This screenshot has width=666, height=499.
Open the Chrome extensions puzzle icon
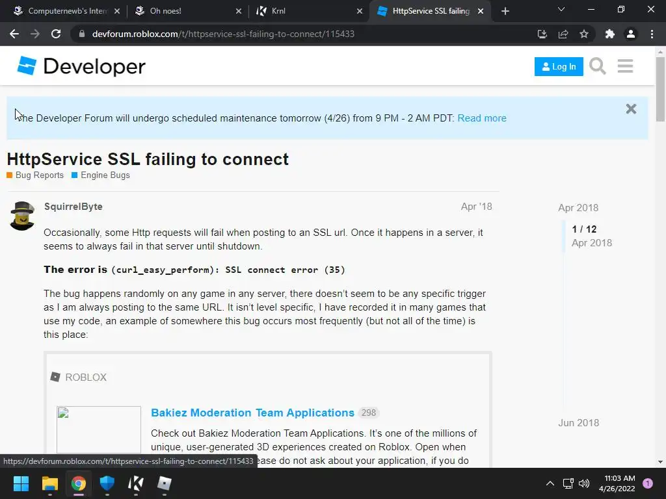point(610,34)
